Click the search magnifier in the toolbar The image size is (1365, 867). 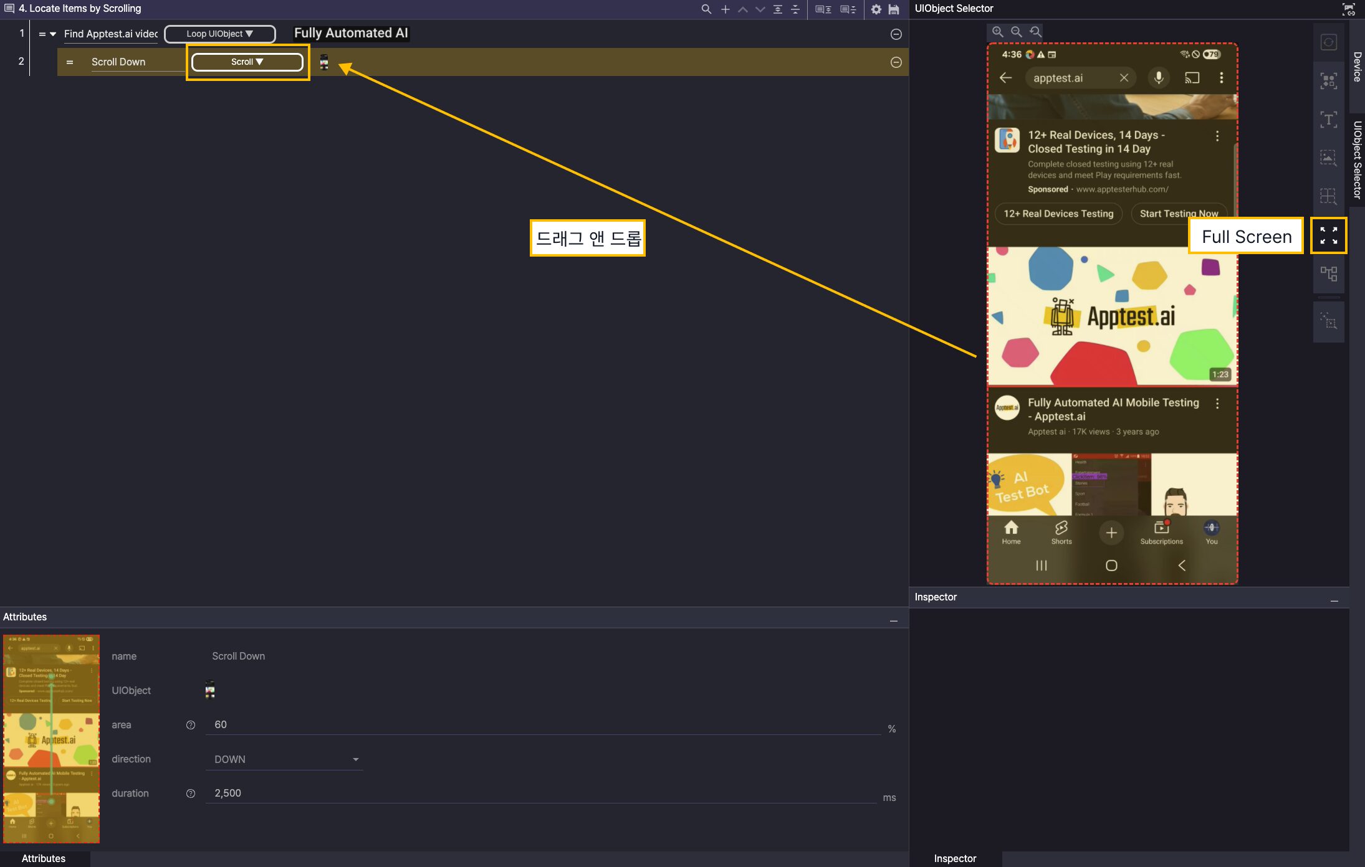click(x=706, y=9)
